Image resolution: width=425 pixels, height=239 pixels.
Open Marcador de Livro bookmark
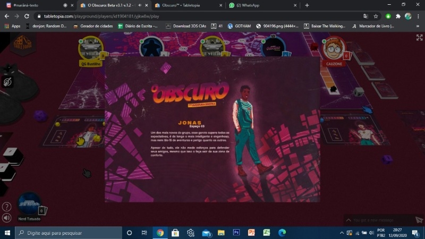coord(373,26)
